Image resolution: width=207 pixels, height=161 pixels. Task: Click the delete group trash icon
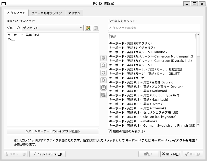96,28
